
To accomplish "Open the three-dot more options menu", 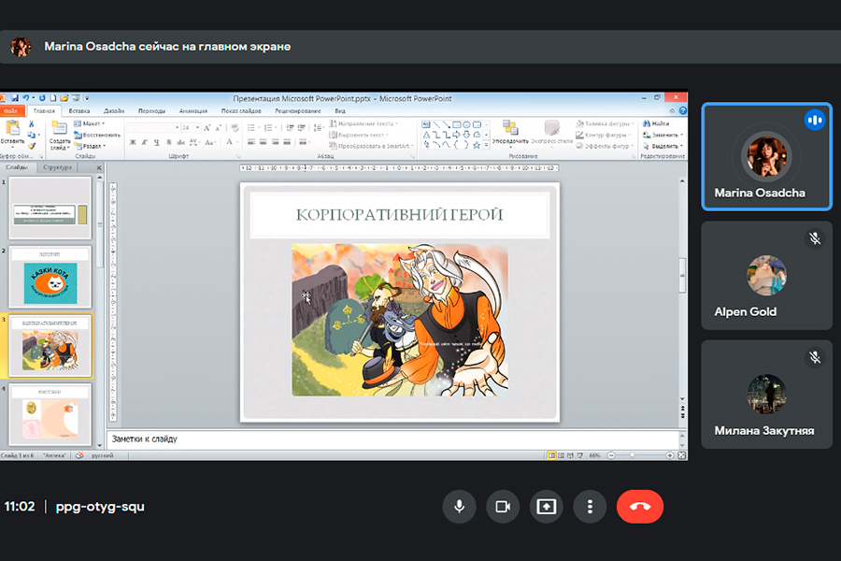I will coord(590,506).
